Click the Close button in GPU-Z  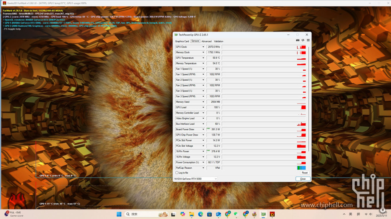[303, 179]
